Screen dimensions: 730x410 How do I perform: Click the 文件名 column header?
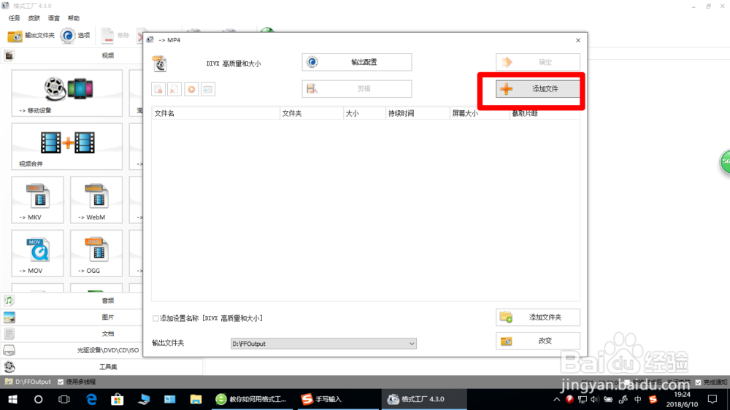click(216, 113)
